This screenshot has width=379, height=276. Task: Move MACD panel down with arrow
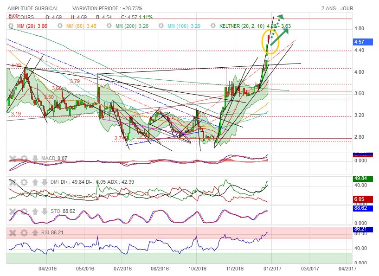tap(35, 159)
